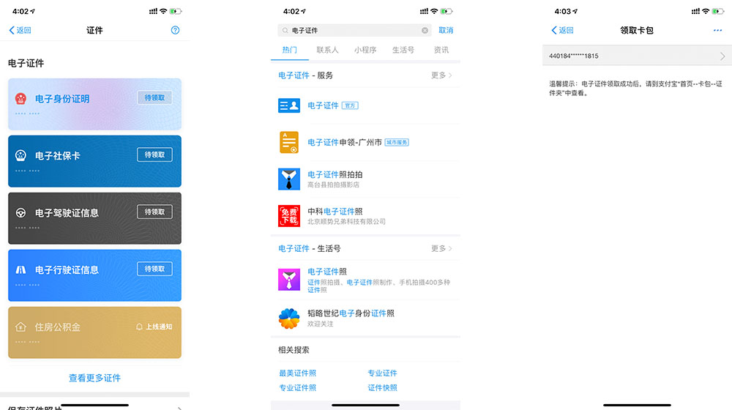This screenshot has width=732, height=410.
Task: Switch to the 小程序 tab
Action: (x=365, y=50)
